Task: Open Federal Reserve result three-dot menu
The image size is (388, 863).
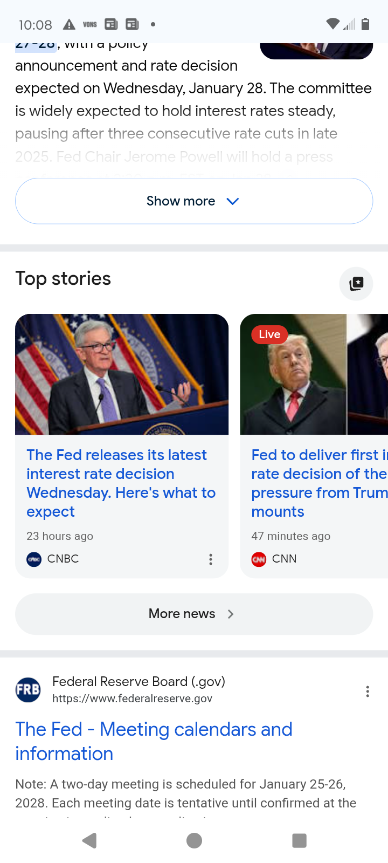Action: point(368,691)
